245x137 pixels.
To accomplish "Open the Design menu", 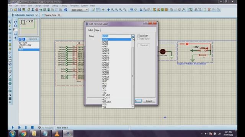I will [38, 6].
